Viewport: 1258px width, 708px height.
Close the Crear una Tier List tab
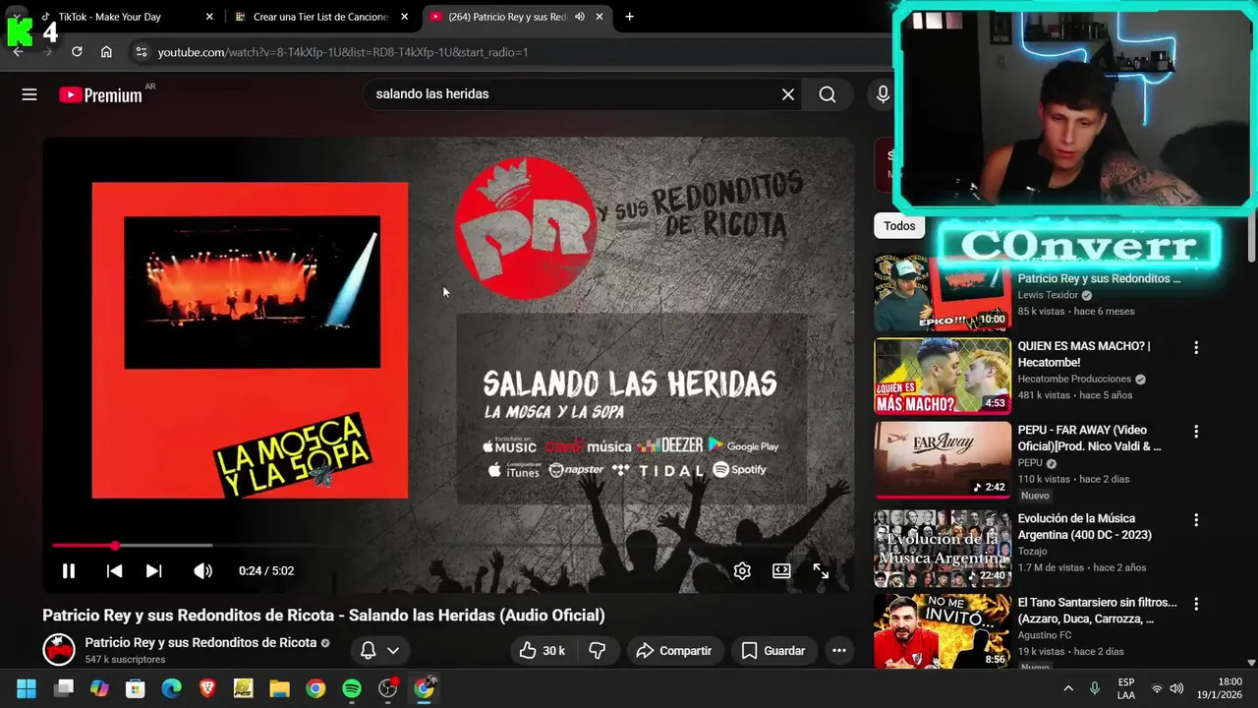coord(404,17)
